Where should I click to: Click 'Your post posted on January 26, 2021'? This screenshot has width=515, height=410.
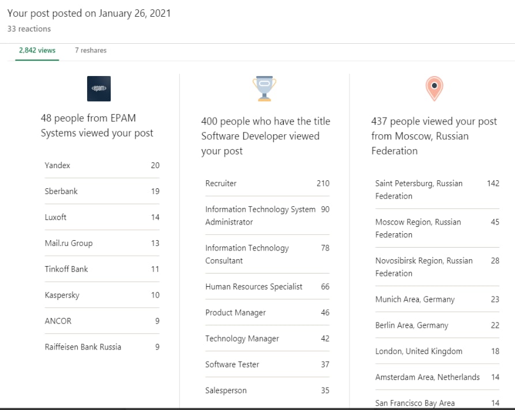(x=89, y=13)
